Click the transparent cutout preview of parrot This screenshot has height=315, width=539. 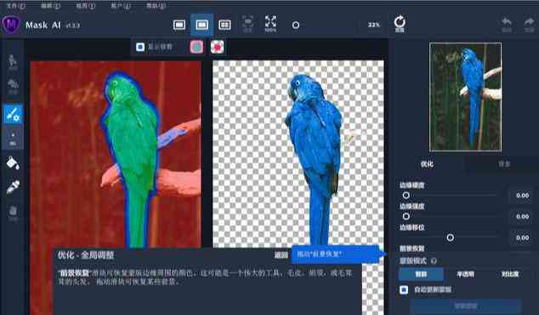click(x=298, y=154)
